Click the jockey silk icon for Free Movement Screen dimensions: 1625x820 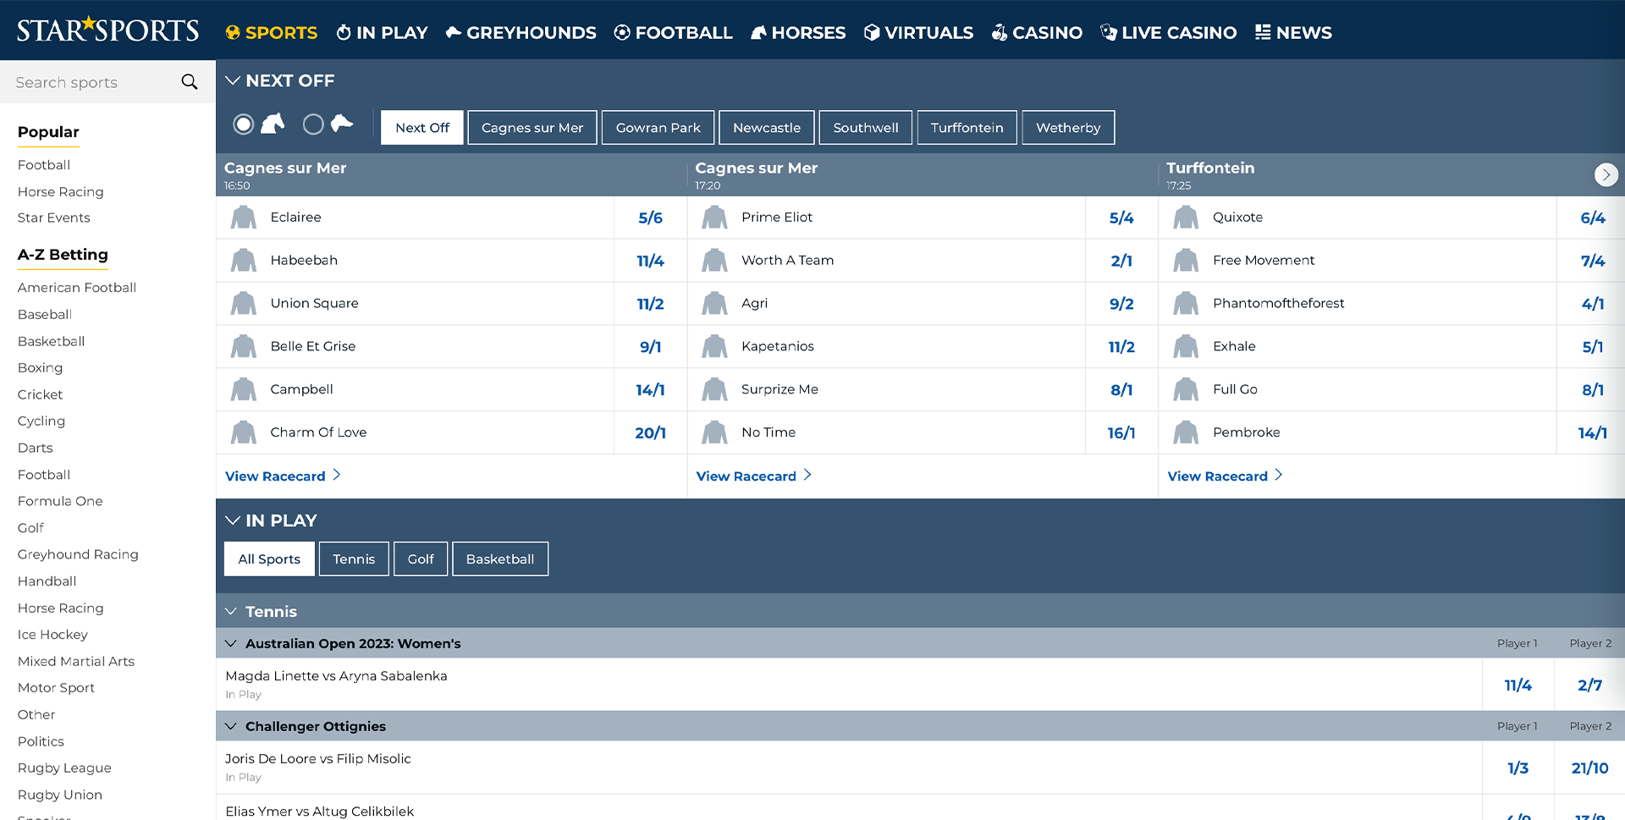click(1186, 261)
